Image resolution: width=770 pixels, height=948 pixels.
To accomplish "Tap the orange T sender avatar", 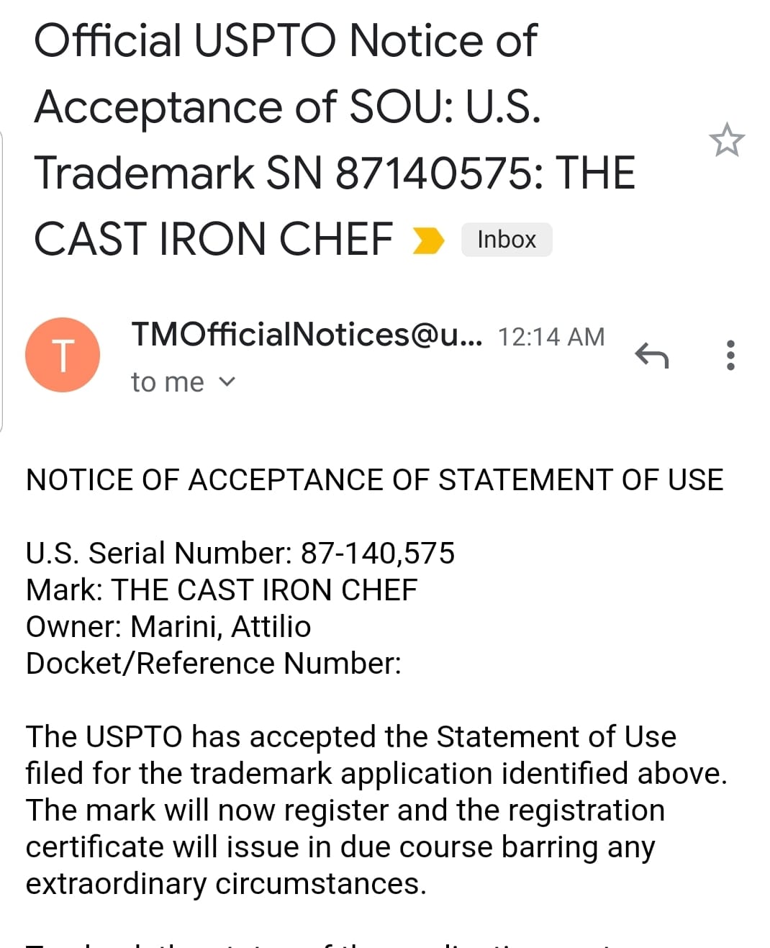I will coord(63,355).
